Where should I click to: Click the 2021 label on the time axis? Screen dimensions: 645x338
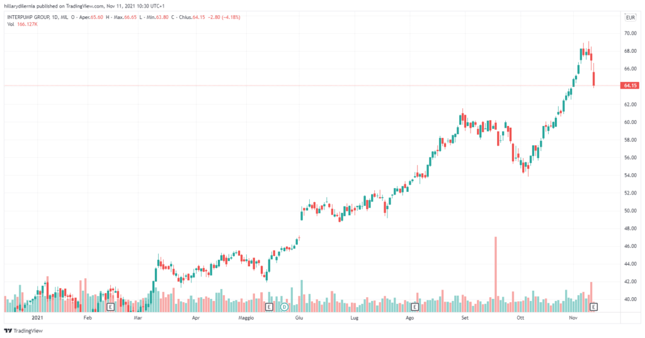click(38, 319)
